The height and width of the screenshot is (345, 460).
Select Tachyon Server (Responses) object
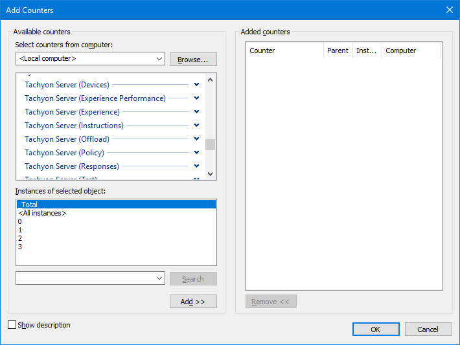(72, 166)
